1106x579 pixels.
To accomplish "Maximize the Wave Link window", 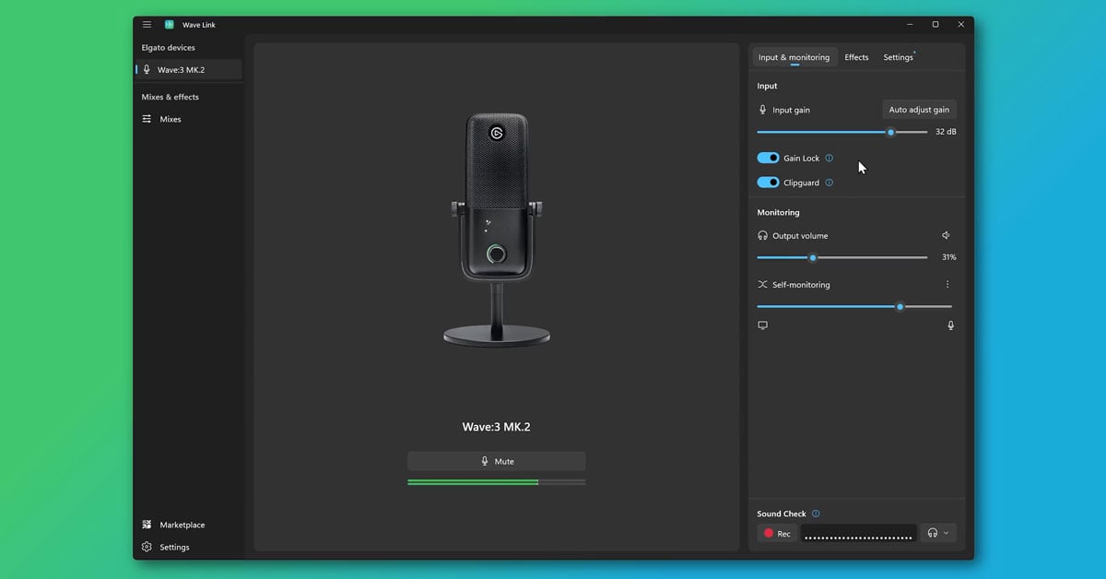I will [x=935, y=25].
